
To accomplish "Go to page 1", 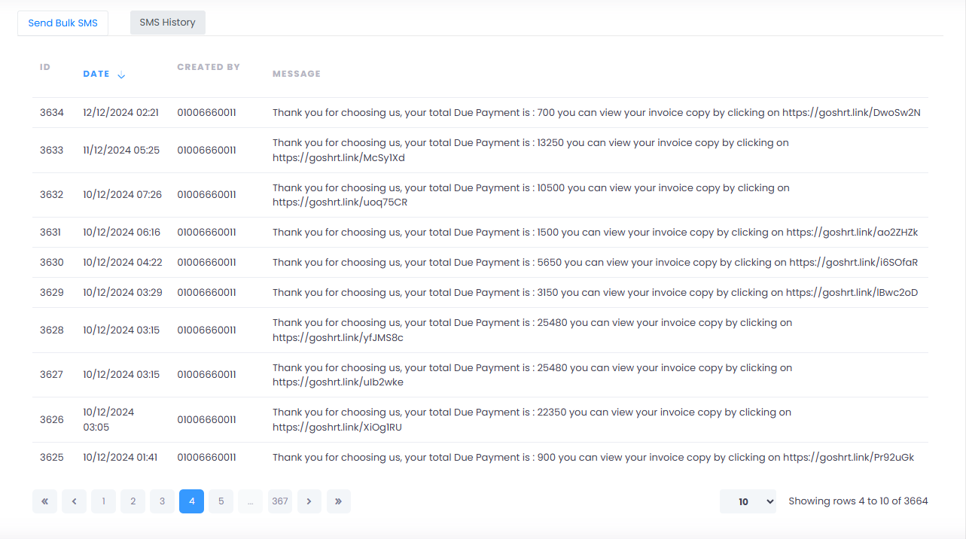I will tap(103, 501).
